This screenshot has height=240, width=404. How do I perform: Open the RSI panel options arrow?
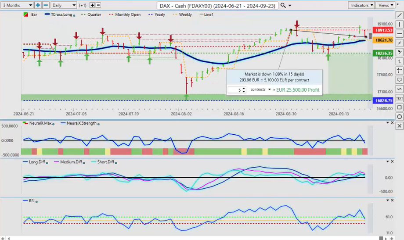point(387,201)
